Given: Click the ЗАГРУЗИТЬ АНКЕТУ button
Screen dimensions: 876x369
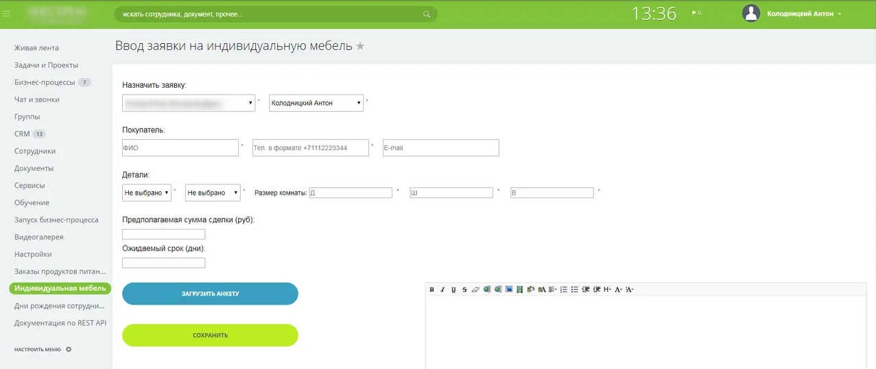Looking at the screenshot, I should [210, 294].
